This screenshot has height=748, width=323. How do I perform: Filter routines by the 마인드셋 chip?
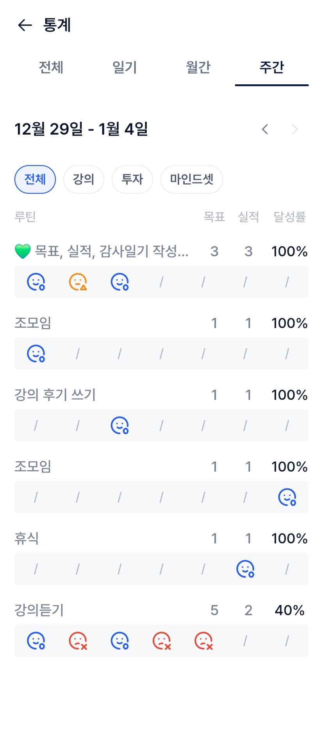(x=191, y=179)
